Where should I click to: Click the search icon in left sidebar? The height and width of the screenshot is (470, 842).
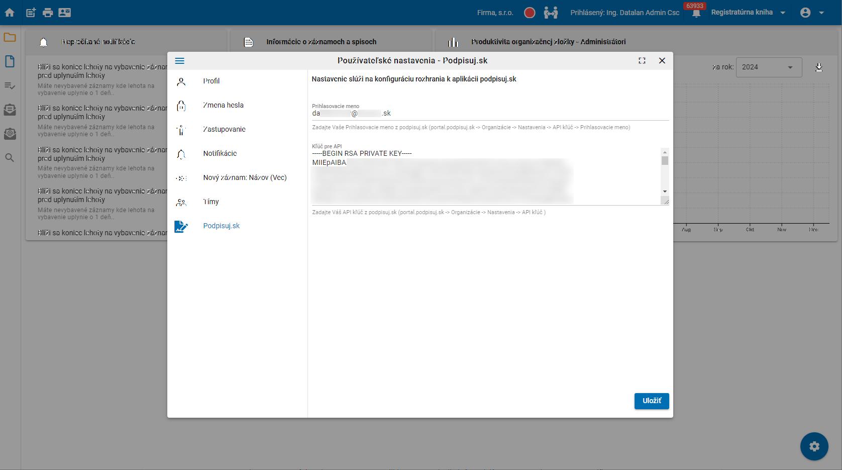(x=10, y=158)
